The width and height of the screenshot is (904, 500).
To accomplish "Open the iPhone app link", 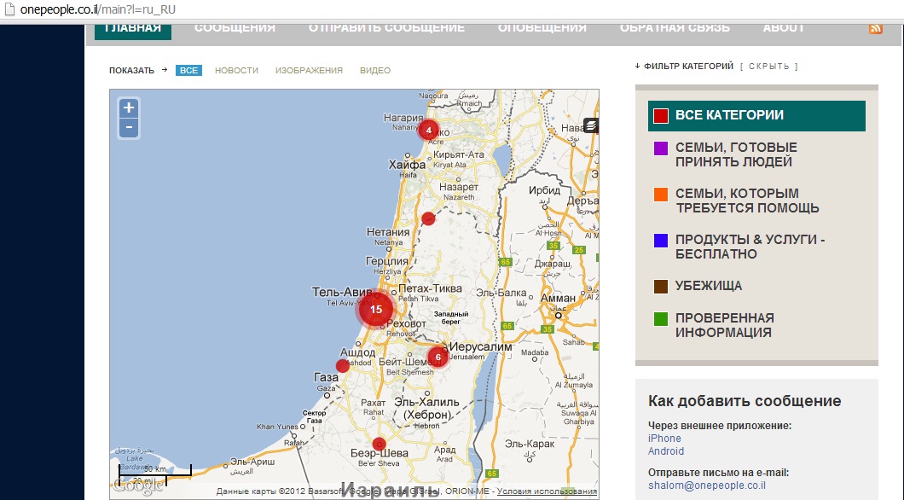I will pyautogui.click(x=664, y=439).
